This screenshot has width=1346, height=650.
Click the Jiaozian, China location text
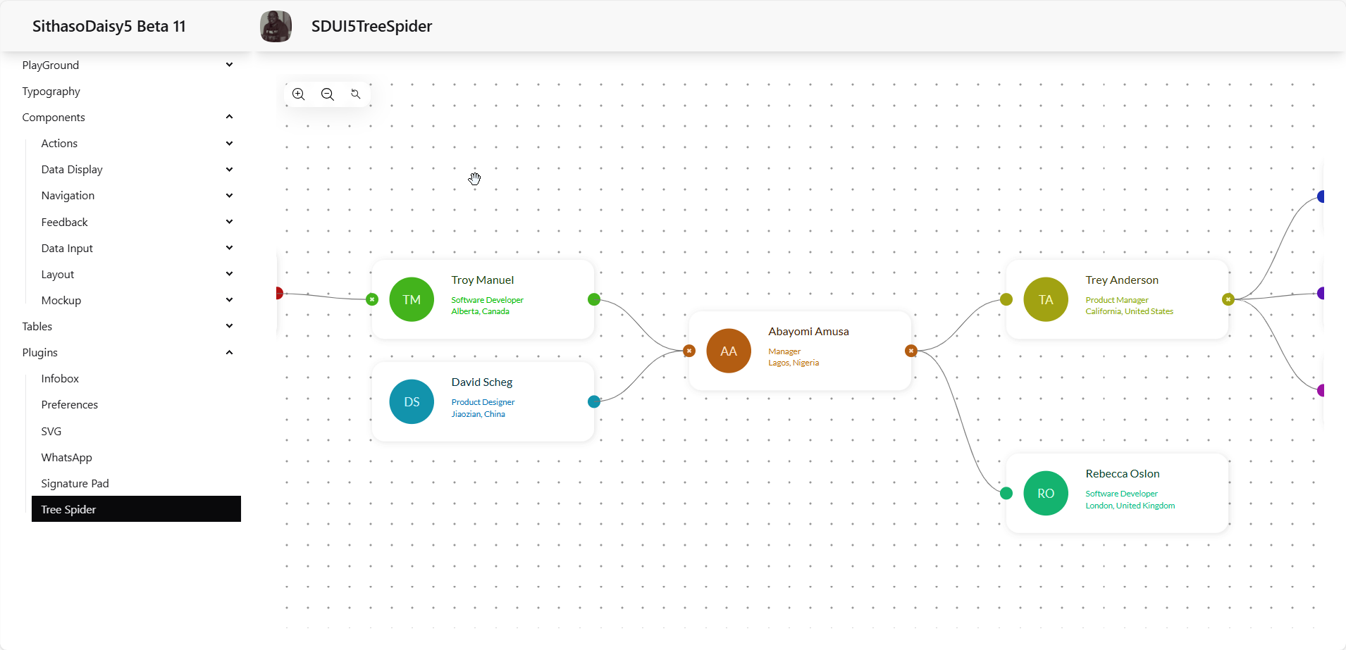[x=478, y=414]
